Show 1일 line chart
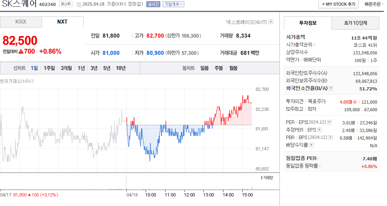Viewport: 387px width, 206px height. [x=34, y=68]
